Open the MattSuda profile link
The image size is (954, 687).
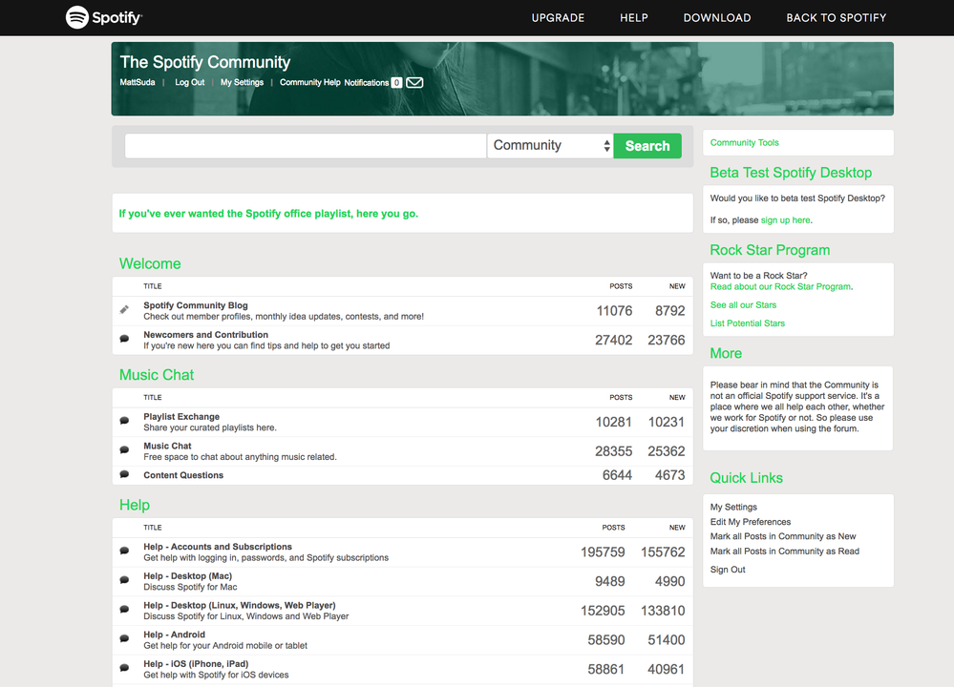pyautogui.click(x=138, y=82)
